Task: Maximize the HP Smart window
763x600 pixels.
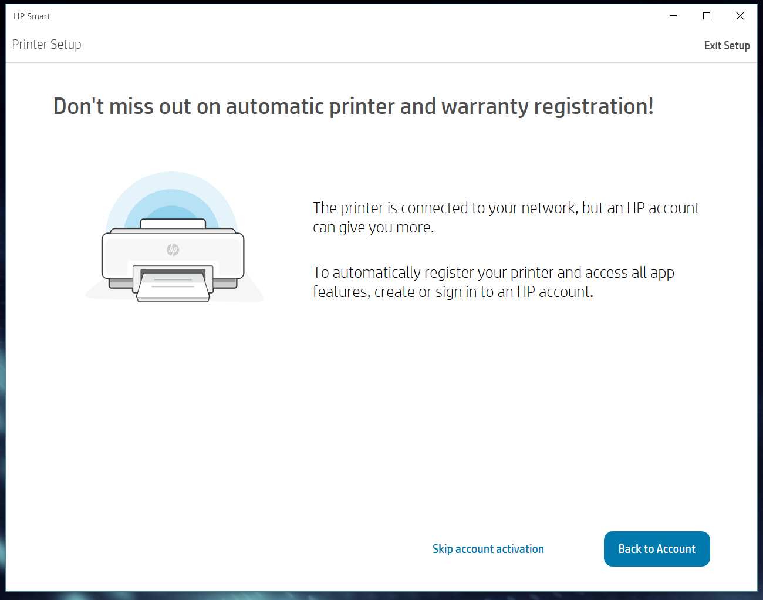Action: pyautogui.click(x=707, y=16)
